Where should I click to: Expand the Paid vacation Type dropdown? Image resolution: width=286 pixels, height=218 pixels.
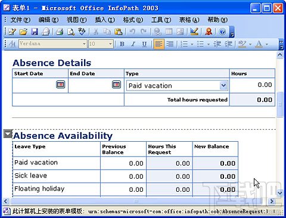pos(223,86)
